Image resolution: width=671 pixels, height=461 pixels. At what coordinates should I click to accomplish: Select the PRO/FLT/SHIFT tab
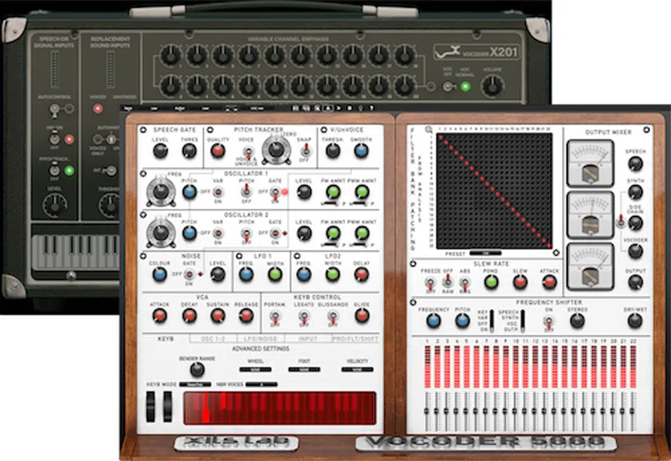(x=356, y=338)
